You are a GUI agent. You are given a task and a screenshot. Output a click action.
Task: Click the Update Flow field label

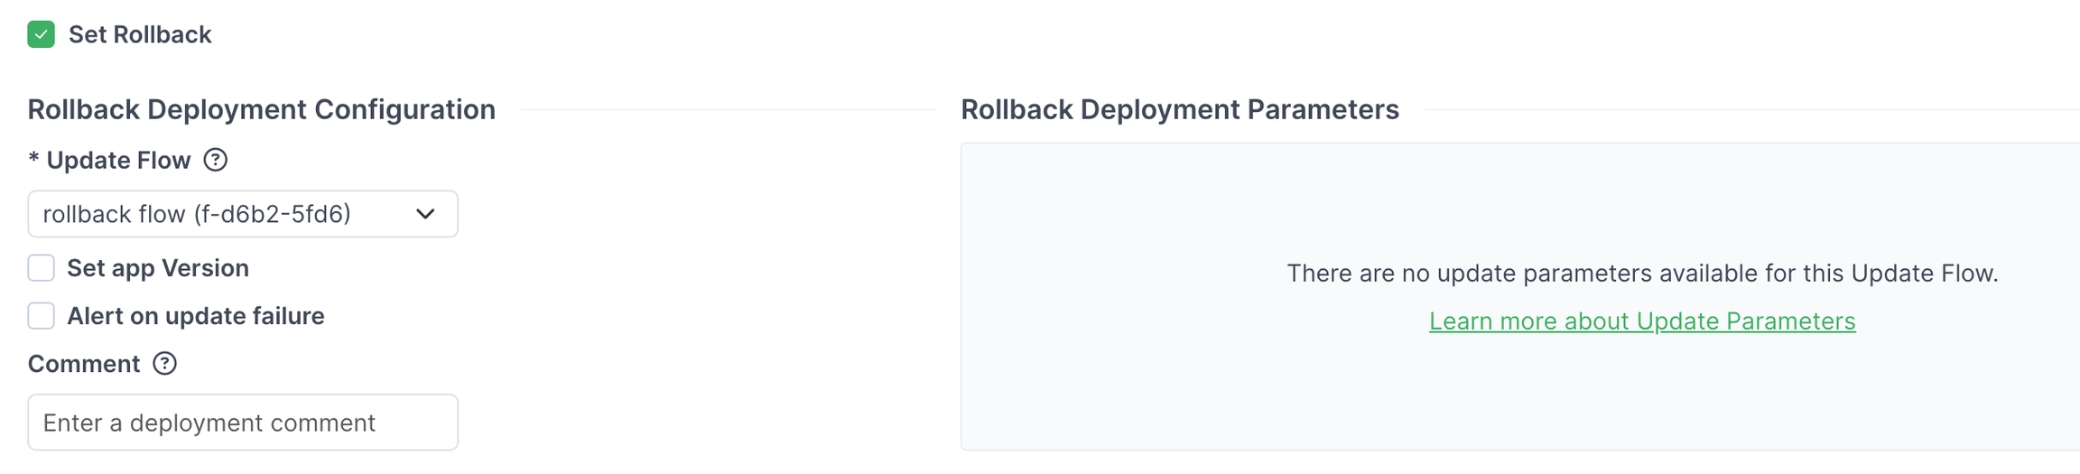coord(118,161)
